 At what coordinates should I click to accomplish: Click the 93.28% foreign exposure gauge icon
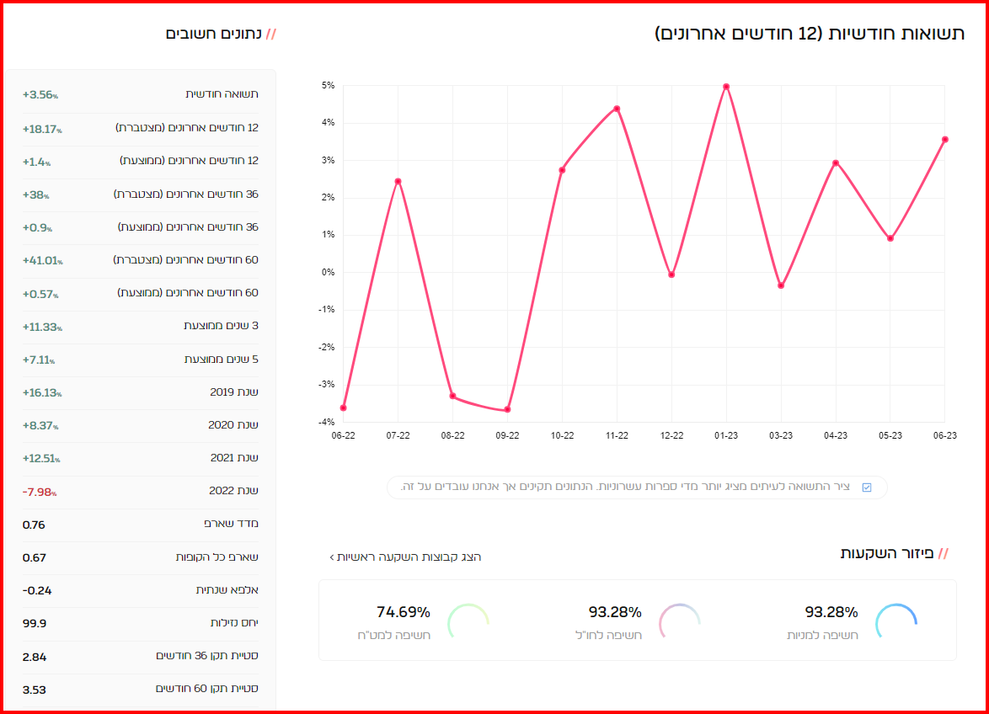pos(679,621)
